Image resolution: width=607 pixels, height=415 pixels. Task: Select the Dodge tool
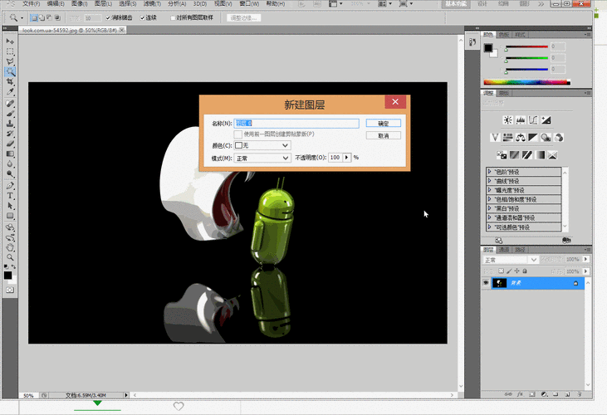10,174
